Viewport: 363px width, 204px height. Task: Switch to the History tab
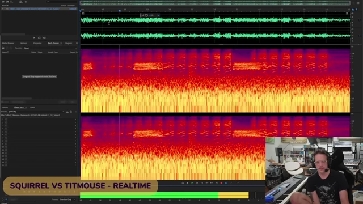click(x=5, y=107)
